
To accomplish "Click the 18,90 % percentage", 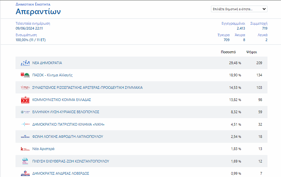I will (235, 75).
